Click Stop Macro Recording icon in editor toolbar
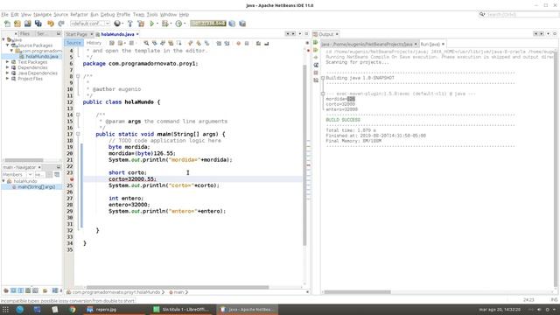Screen dimensions: 560x315 point(247,43)
